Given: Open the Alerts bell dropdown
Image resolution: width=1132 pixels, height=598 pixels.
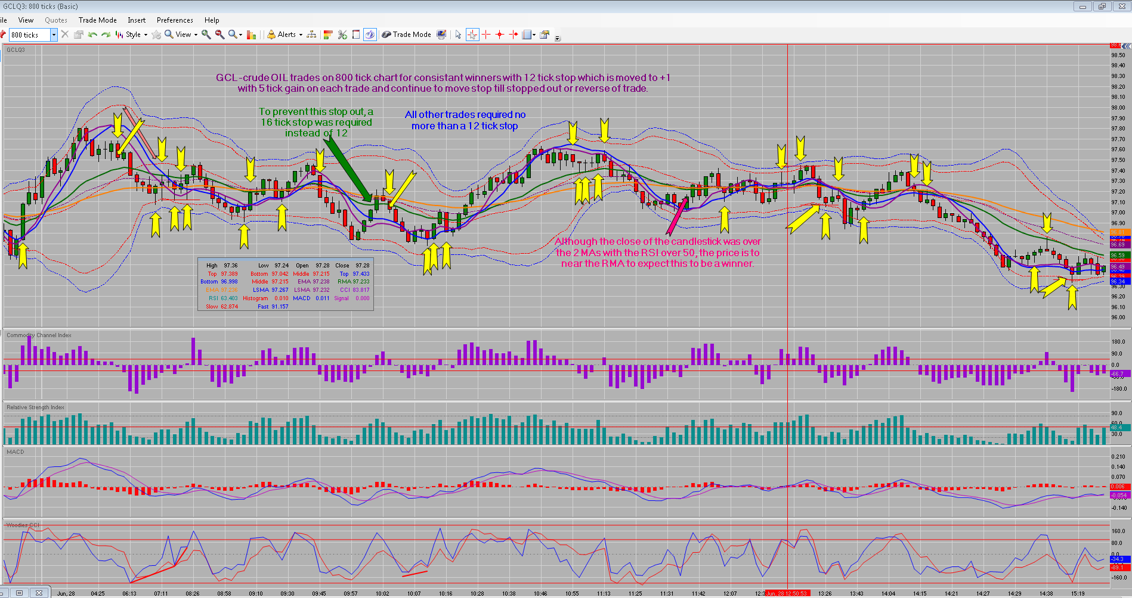Looking at the screenshot, I should click(x=284, y=35).
